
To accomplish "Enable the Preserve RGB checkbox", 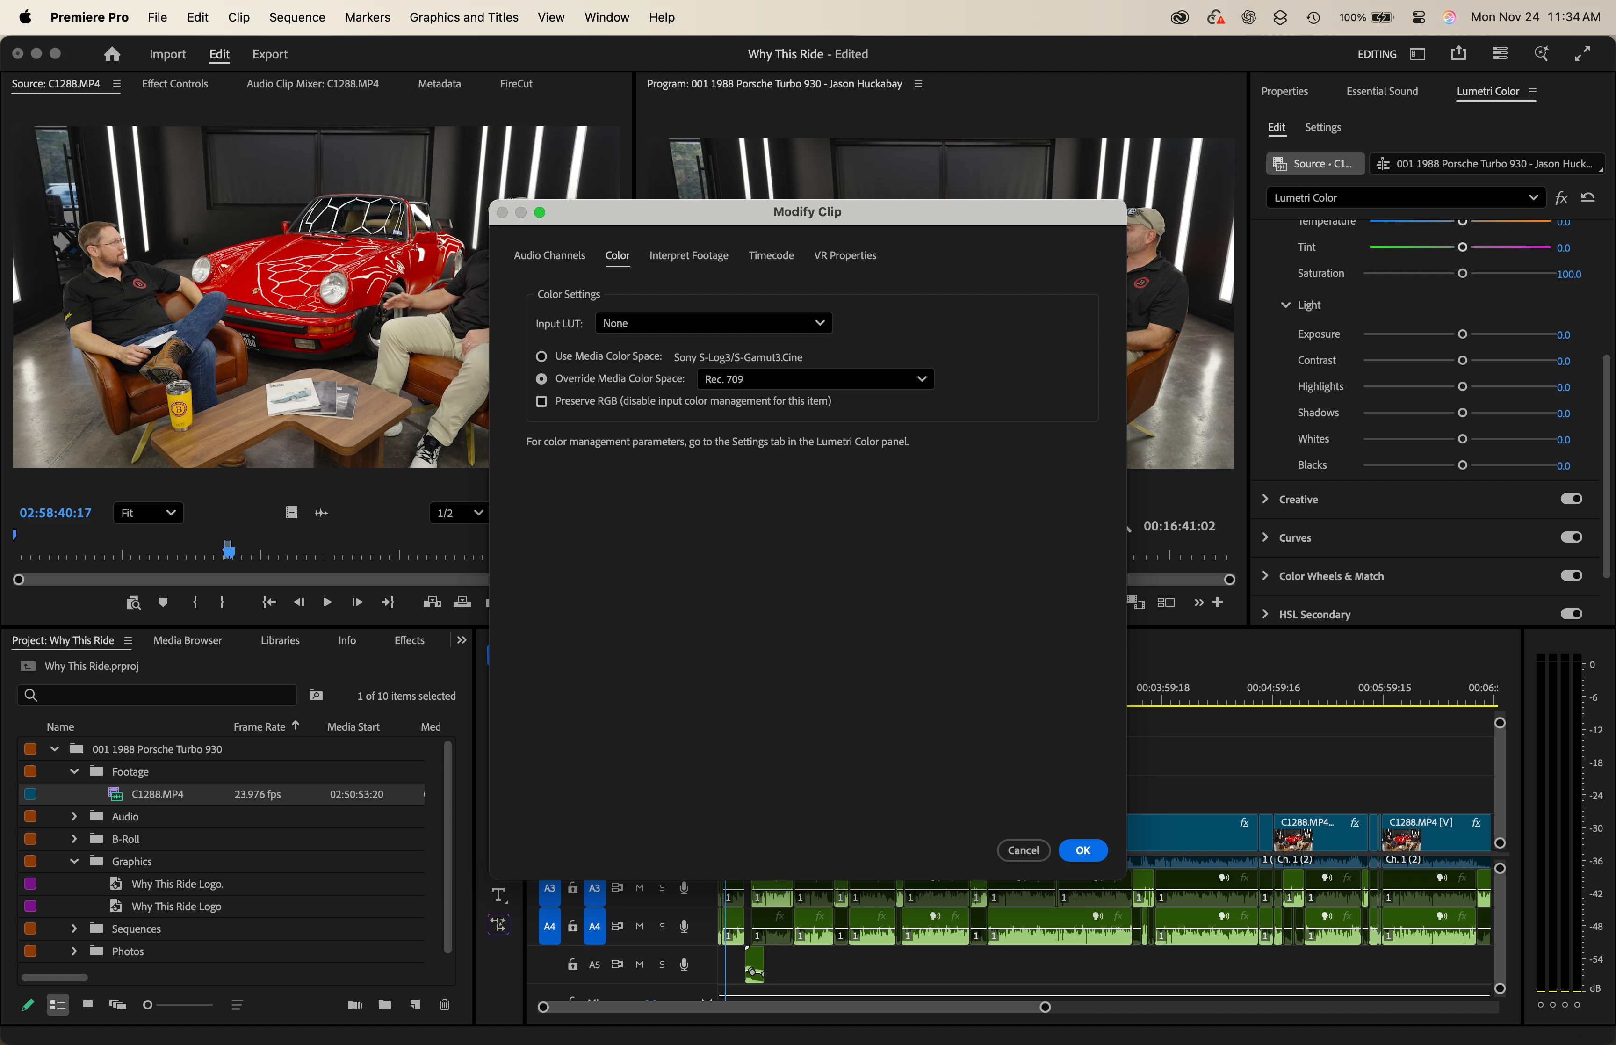I will [541, 401].
